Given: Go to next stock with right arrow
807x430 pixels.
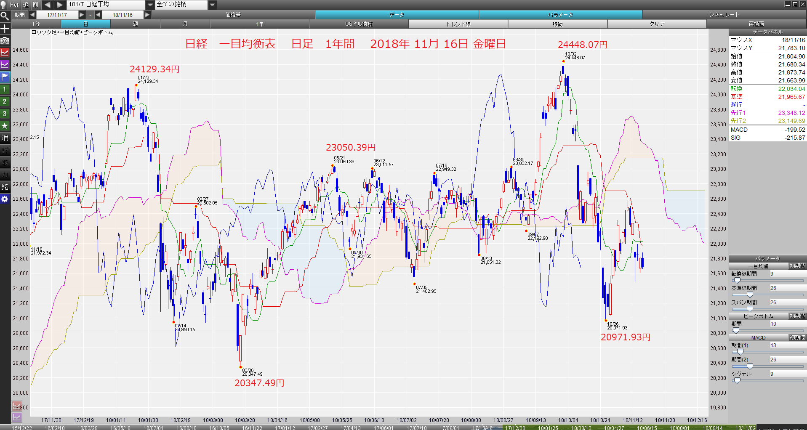Looking at the screenshot, I should pyautogui.click(x=60, y=5).
